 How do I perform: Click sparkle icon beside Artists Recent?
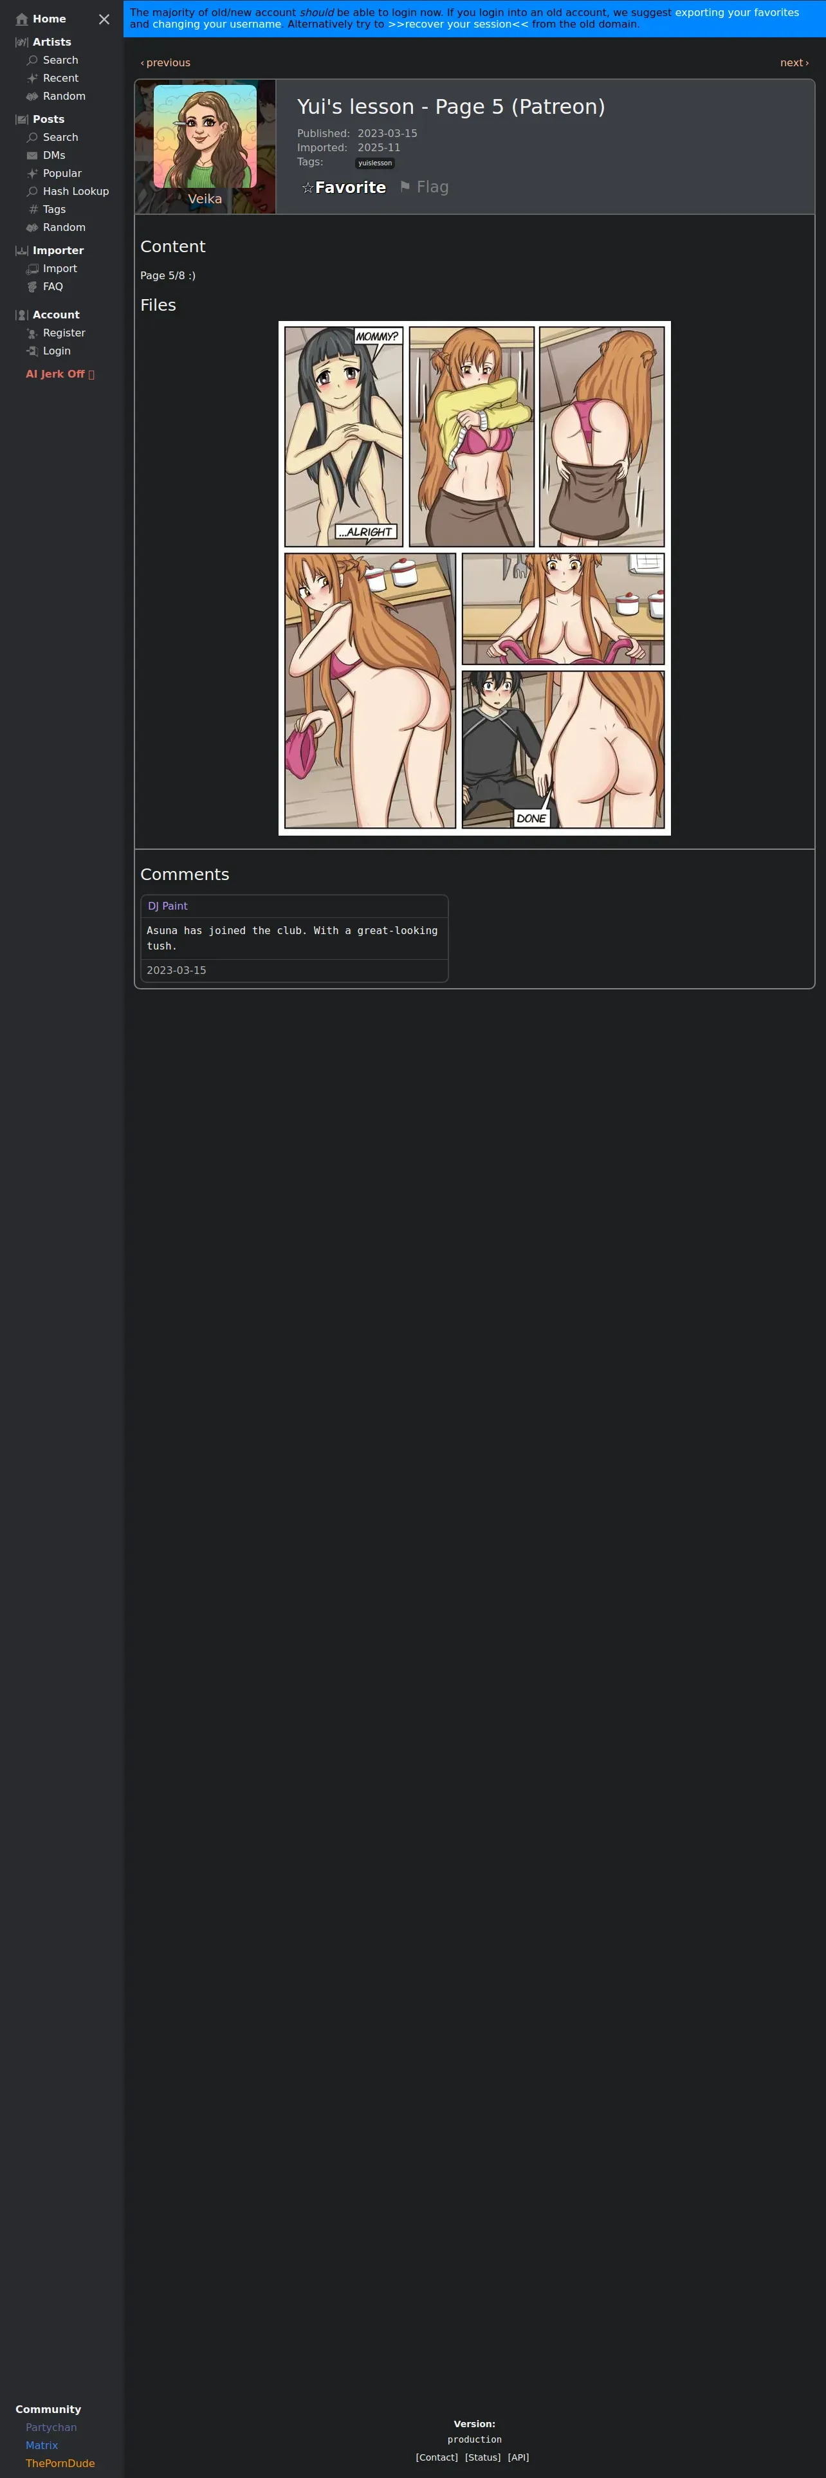coord(33,79)
